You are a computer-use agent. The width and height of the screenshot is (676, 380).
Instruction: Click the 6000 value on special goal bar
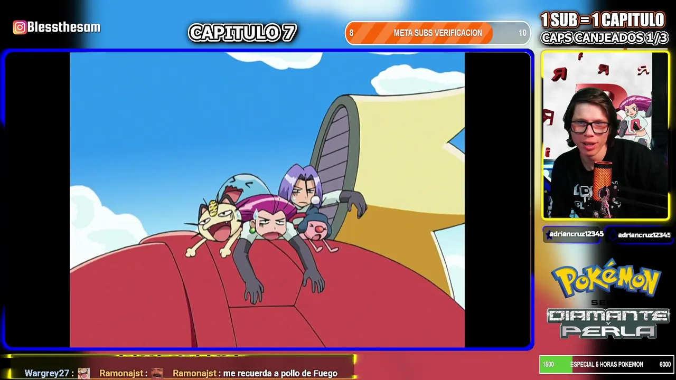[665, 364]
